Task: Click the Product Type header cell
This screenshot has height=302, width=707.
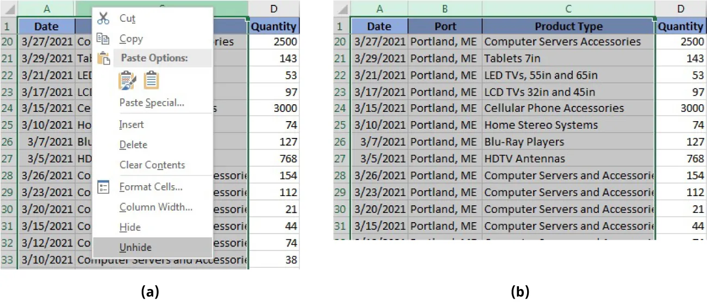Action: tap(568, 26)
